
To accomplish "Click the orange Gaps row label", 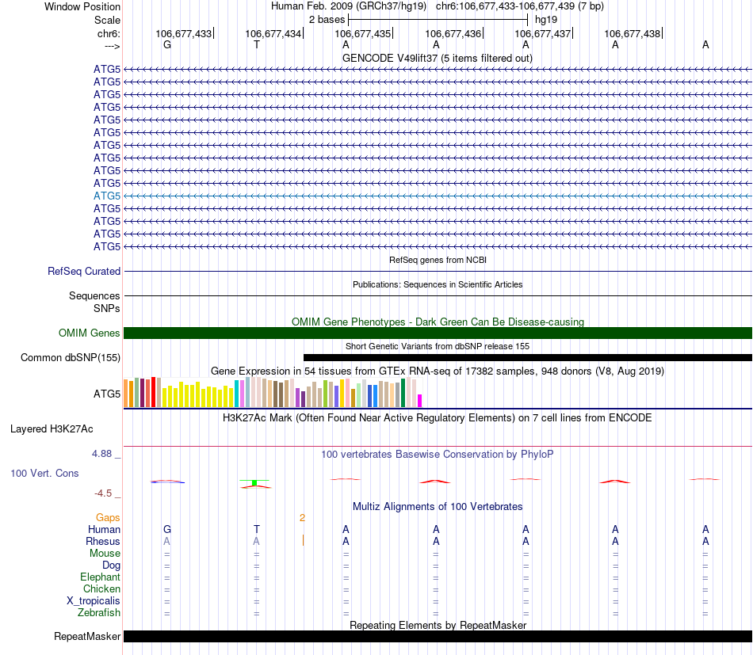I will pyautogui.click(x=108, y=517).
